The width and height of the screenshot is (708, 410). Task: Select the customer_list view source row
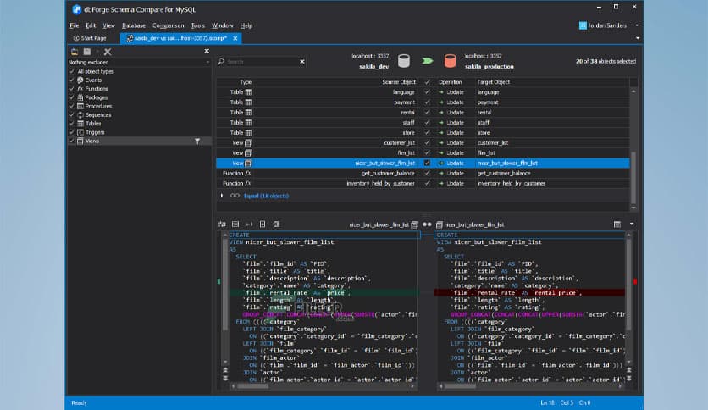coord(399,142)
